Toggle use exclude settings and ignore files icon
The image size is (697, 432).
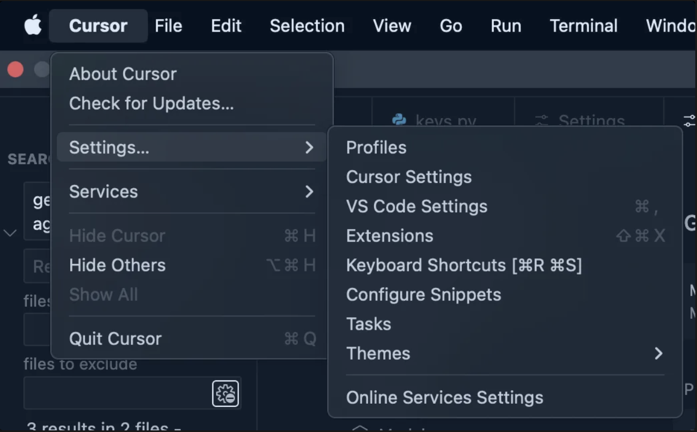point(225,393)
